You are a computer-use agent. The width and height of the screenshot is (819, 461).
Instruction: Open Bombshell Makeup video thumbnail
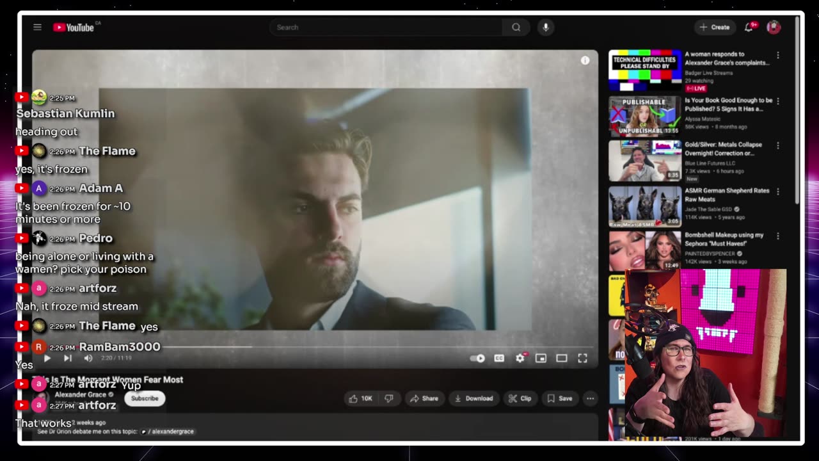coord(644,250)
